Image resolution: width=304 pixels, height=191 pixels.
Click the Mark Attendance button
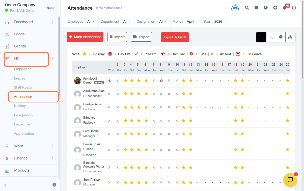85,37
